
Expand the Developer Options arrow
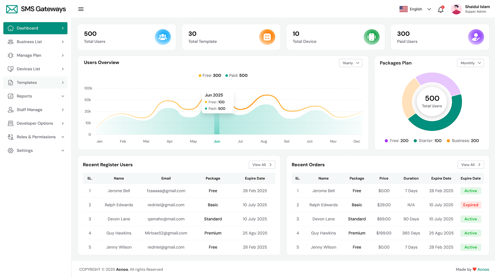tap(63, 124)
